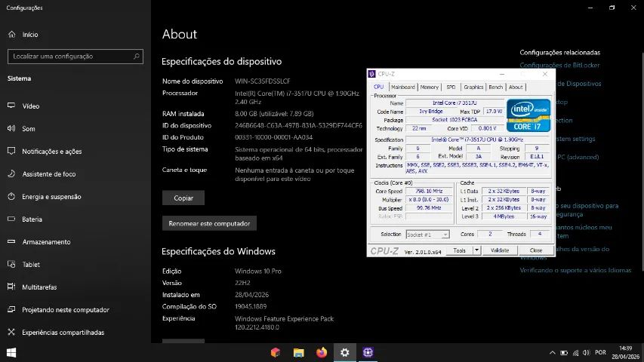
Task: Click Tools button in CPU-Z
Action: (x=459, y=250)
